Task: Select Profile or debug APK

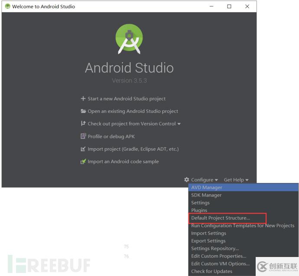Action: click(x=111, y=136)
